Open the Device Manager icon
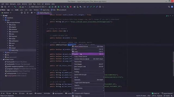Image resolution: width=174 pixels, height=97 pixels. click(77, 7)
